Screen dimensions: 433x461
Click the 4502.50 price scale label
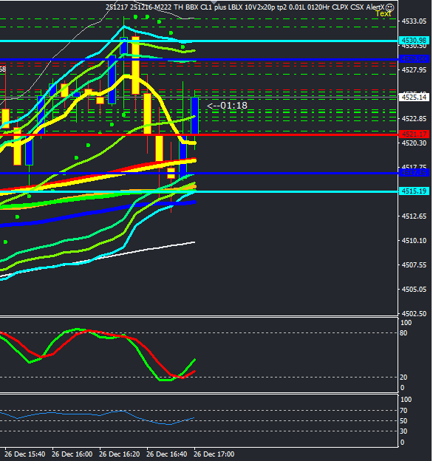coord(414,314)
